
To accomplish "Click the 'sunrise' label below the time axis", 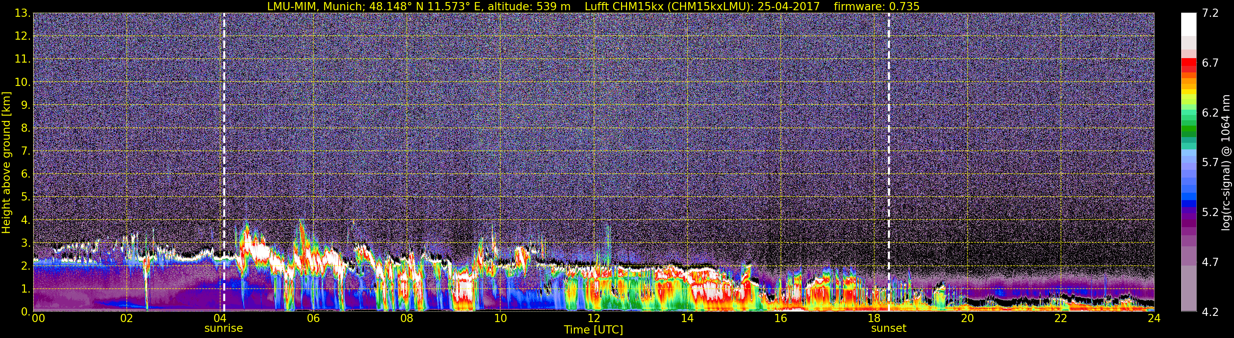I will tap(223, 329).
